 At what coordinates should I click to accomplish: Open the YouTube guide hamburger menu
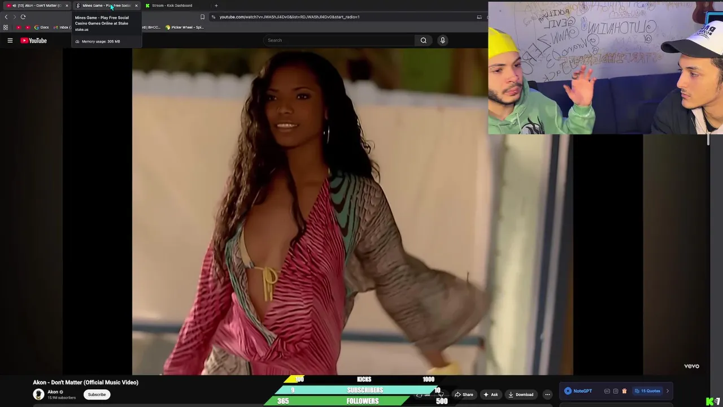(10, 40)
